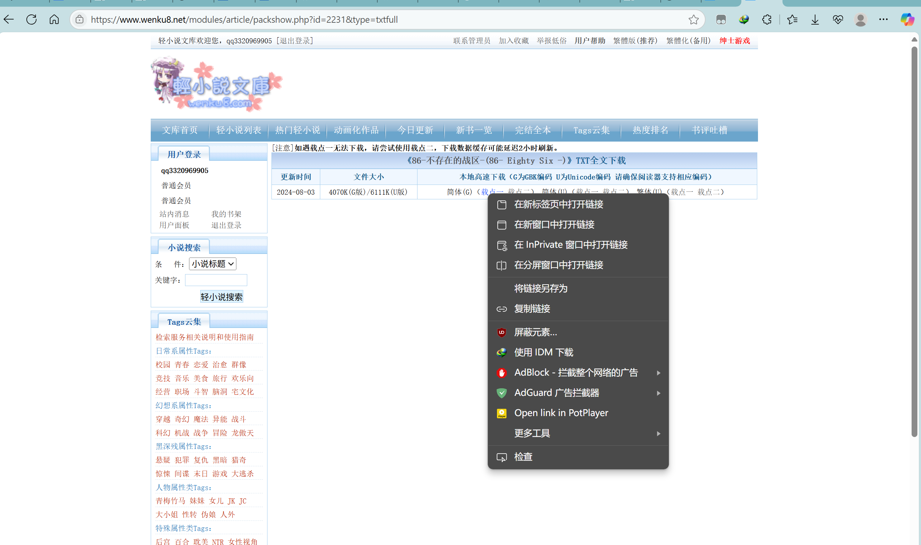Screen dimensions: 921x545
Task: Open the user profile avatar
Action: (860, 20)
